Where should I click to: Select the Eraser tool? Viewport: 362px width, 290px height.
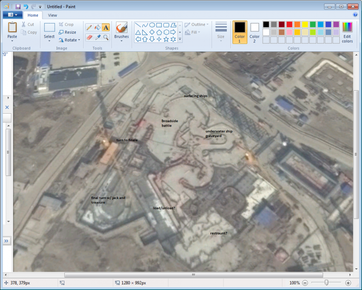[x=89, y=37]
